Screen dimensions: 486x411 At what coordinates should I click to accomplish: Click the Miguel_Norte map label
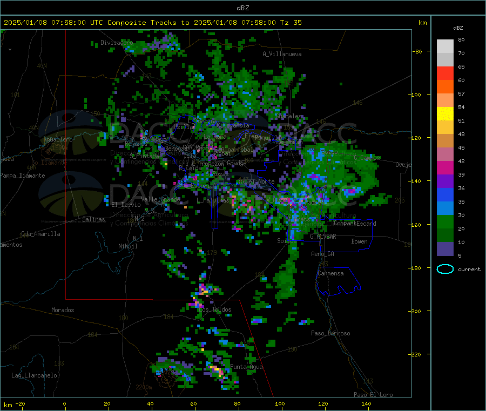coord(256,181)
